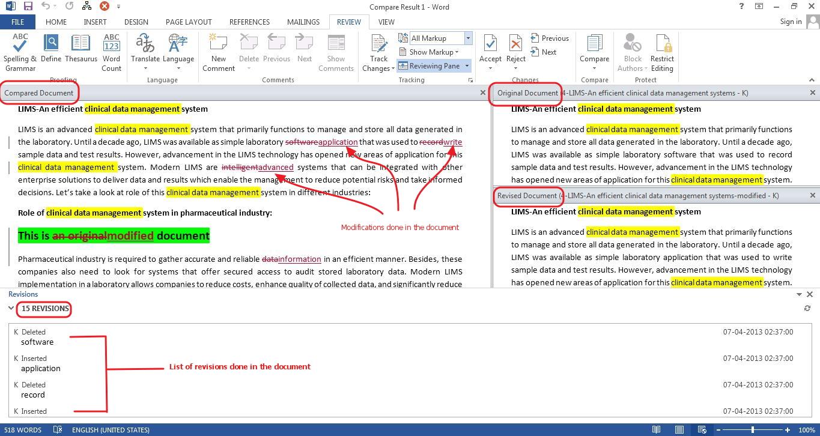Toggle Track Changes on or off
The width and height of the screenshot is (820, 436).
(x=378, y=51)
